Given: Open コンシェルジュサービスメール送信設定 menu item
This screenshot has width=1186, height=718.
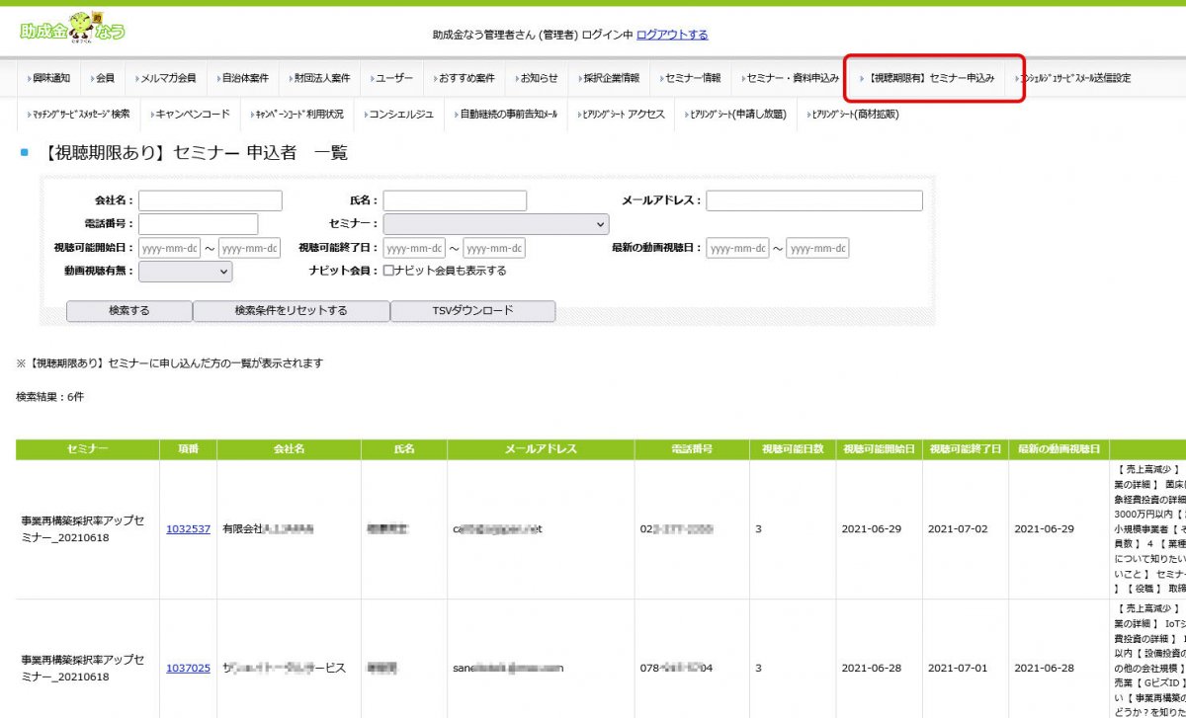Looking at the screenshot, I should pyautogui.click(x=1072, y=78).
